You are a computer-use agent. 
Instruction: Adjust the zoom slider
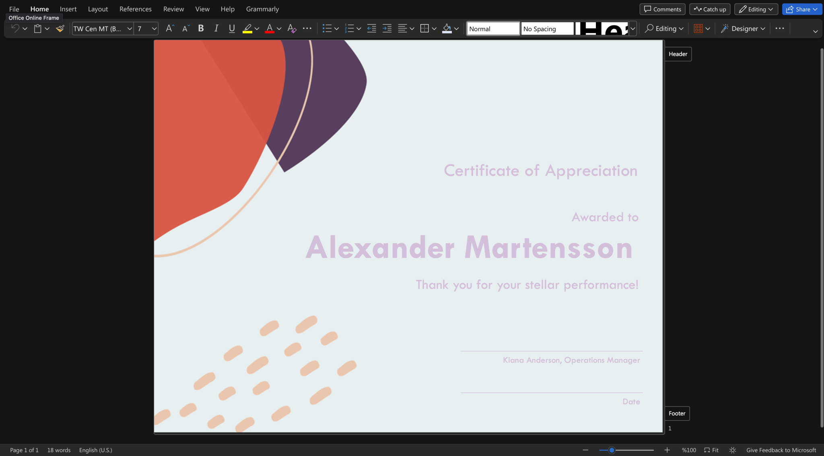click(612, 450)
